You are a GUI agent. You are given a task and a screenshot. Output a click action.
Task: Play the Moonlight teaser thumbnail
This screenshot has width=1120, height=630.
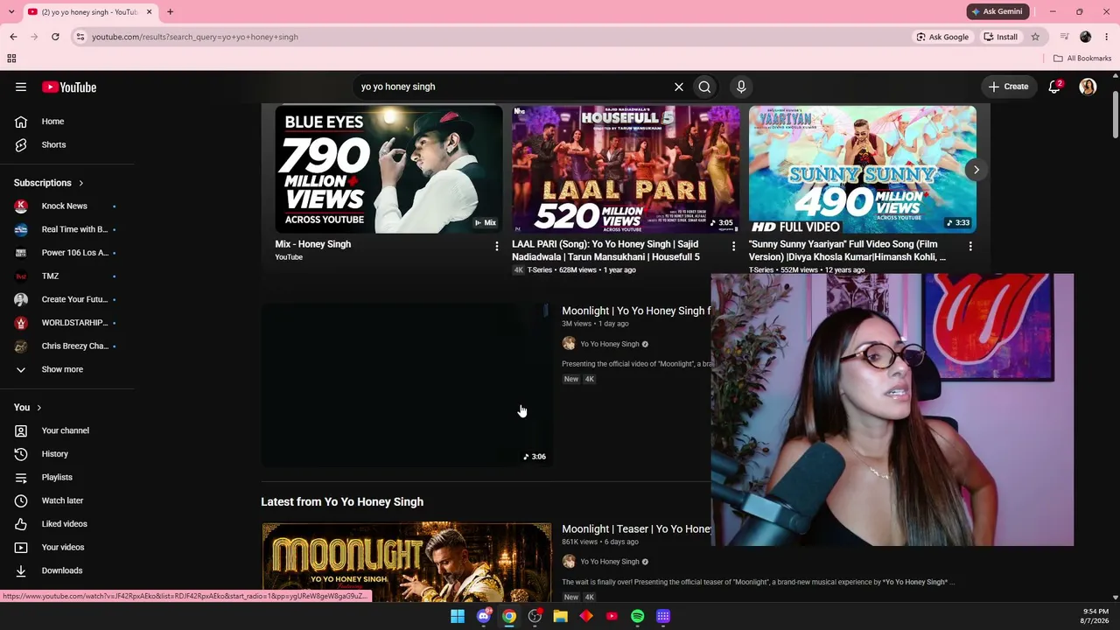tap(407, 562)
